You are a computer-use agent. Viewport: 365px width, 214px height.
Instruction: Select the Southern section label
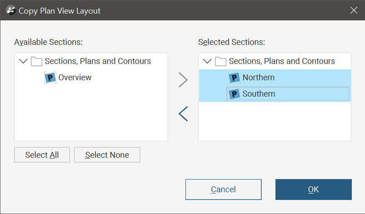tap(259, 94)
